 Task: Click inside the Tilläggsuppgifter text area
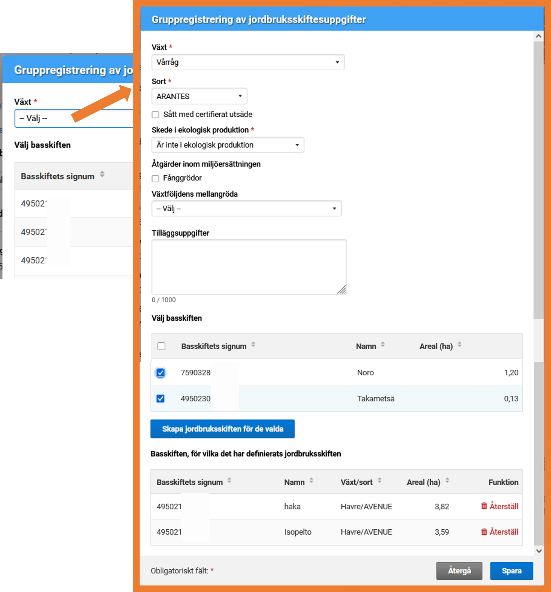point(249,267)
